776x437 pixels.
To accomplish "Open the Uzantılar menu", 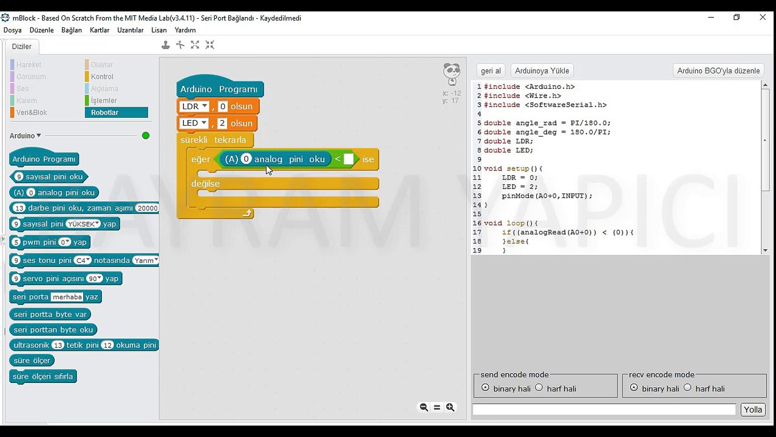I will coord(131,30).
